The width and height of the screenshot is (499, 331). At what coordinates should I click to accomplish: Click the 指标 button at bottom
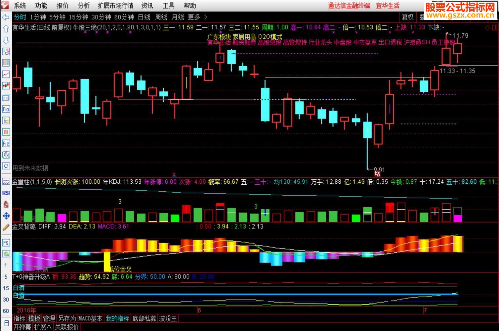click(x=19, y=319)
